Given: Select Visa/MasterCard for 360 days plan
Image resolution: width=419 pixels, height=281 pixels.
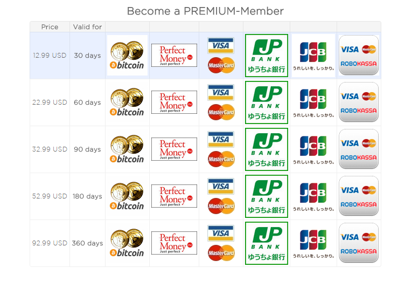Looking at the screenshot, I should coord(221,243).
